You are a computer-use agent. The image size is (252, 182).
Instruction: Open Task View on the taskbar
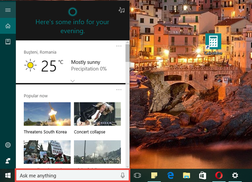pyautogui.click(x=137, y=175)
